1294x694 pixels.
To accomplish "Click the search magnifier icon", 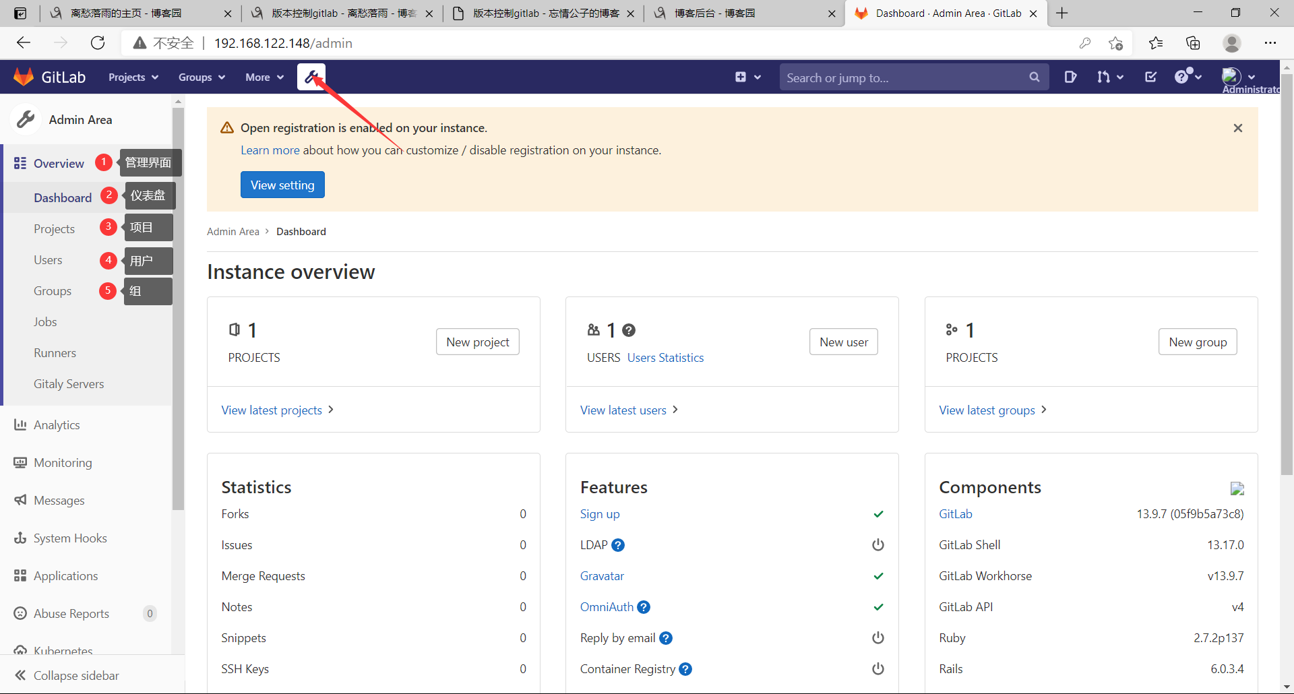I will [x=1035, y=77].
